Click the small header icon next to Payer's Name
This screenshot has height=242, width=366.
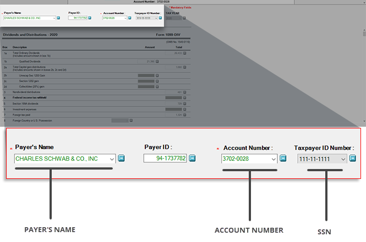58,18
